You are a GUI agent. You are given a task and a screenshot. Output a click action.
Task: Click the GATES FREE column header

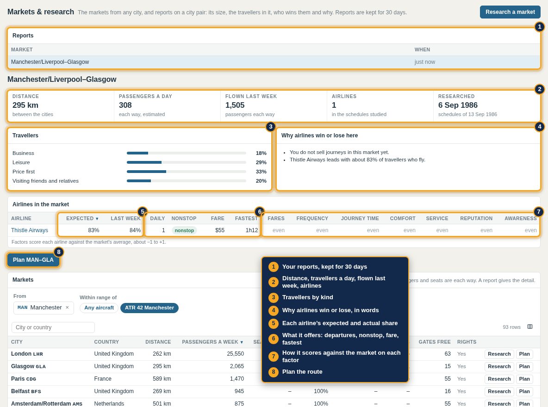point(435,342)
